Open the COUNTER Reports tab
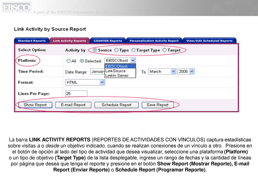Image resolution: width=258 pixels, height=193 pixels. coord(108,41)
